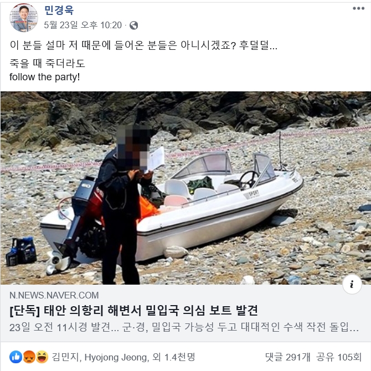Open the post timestamp 5월 23일 오후 10:20
This screenshot has width=371, height=371.
[83, 25]
